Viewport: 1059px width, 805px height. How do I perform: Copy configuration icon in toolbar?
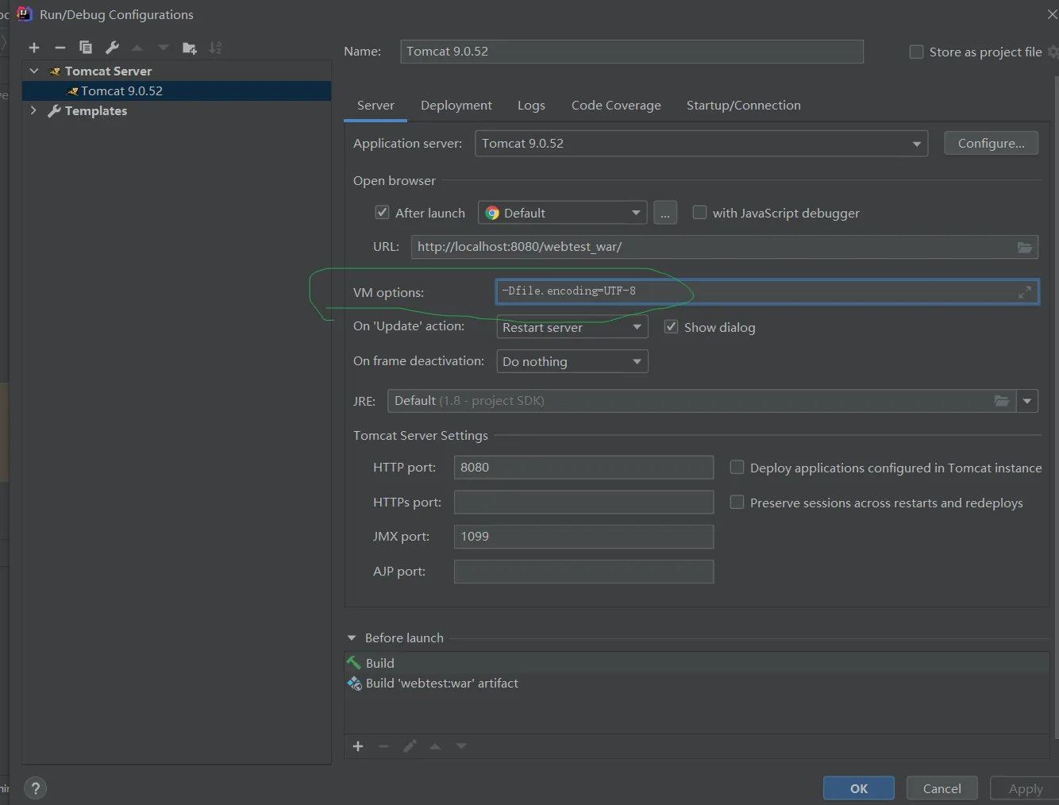click(x=86, y=48)
